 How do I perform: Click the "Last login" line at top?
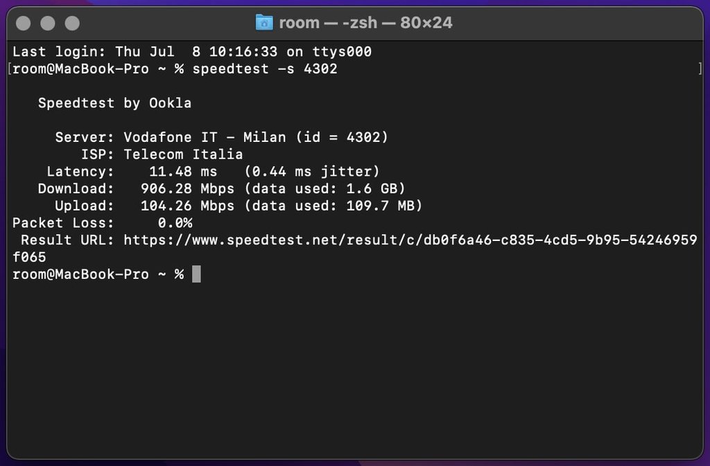[192, 52]
